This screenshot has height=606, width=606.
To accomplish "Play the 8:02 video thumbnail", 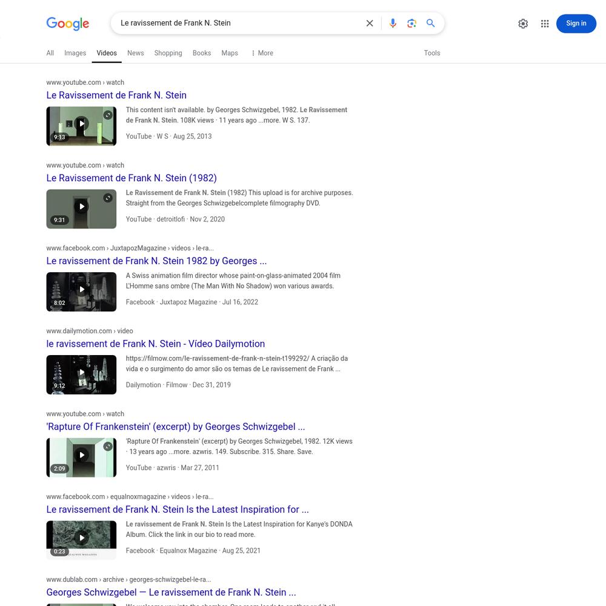I will point(81,292).
